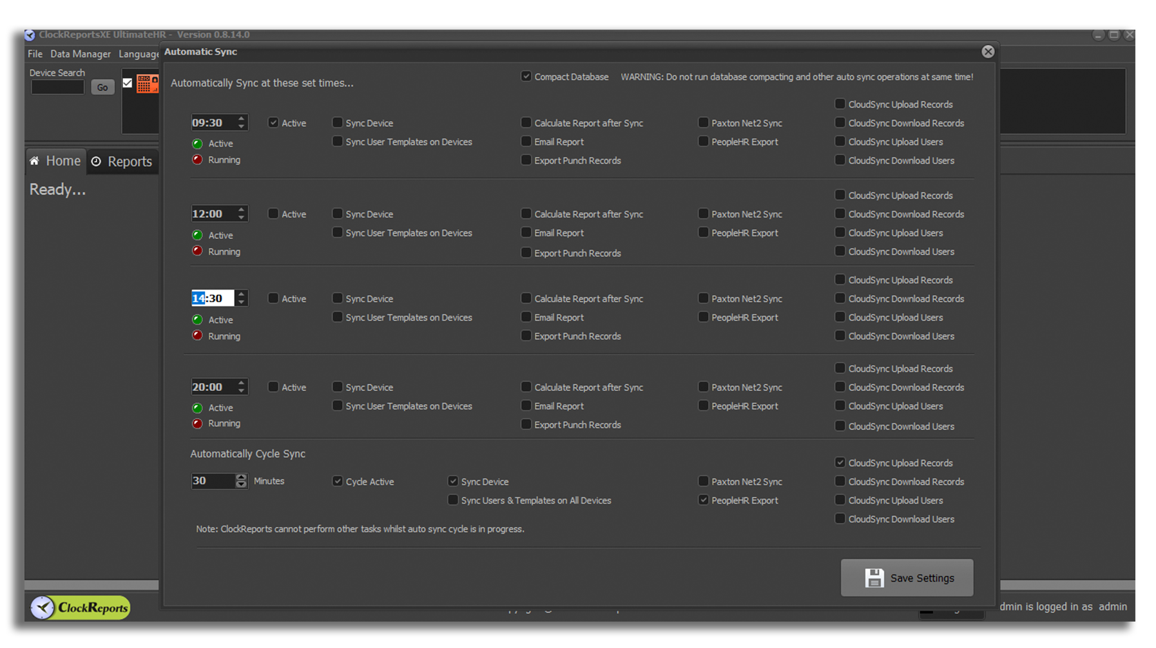Image resolution: width=1156 pixels, height=648 pixels.
Task: Enable Email Report for the 12:00 sync
Action: [526, 233]
